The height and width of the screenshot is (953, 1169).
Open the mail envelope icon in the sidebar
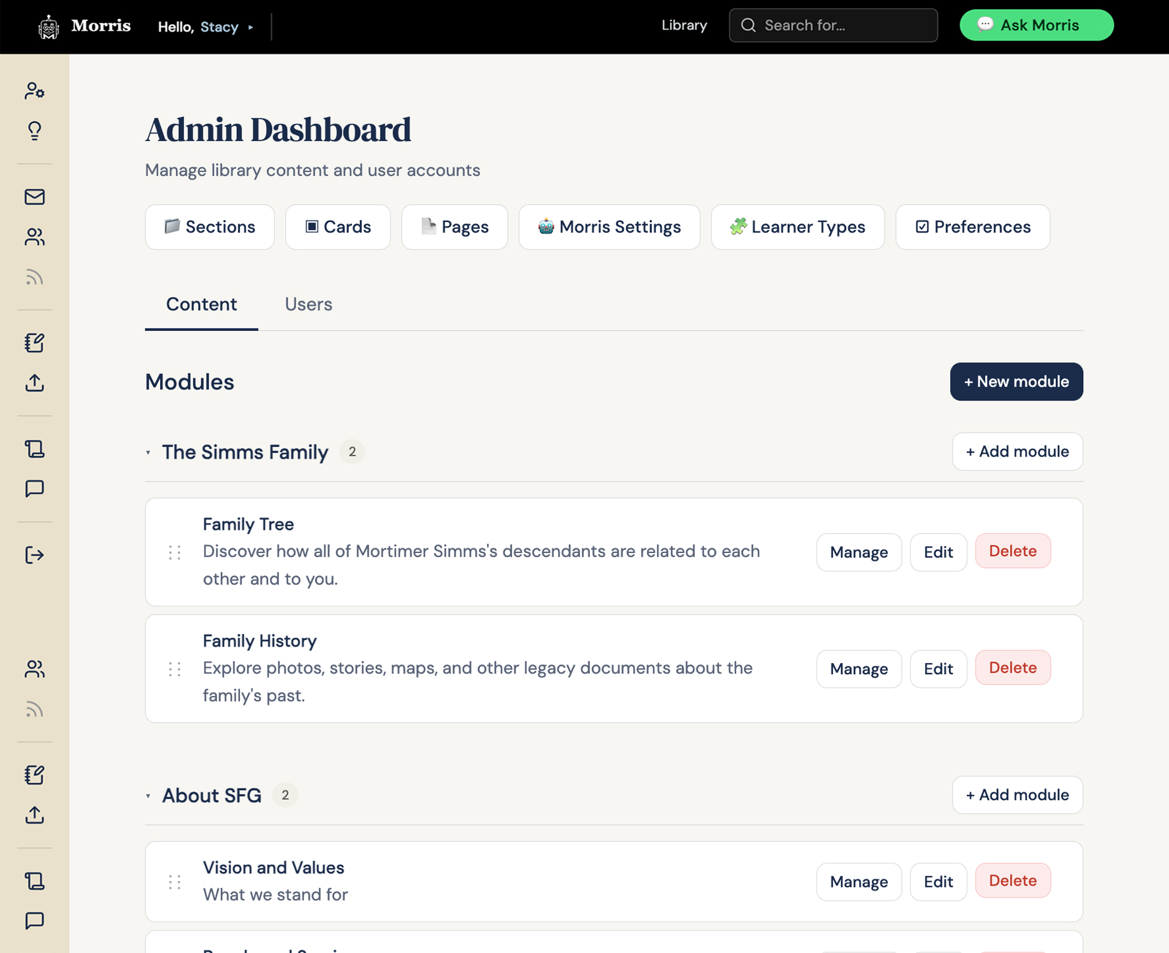[34, 197]
